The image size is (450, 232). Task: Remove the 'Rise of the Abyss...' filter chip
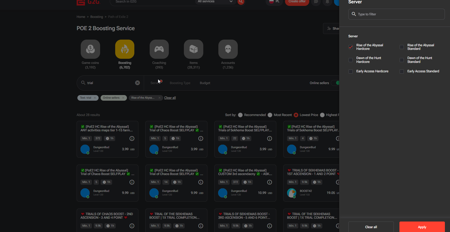[x=159, y=98]
